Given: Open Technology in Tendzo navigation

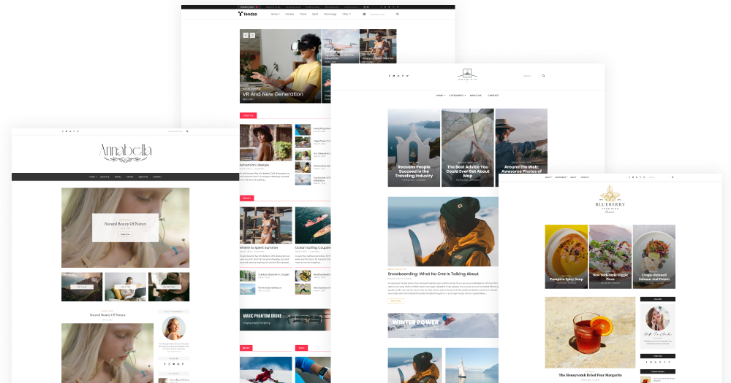Looking at the screenshot, I should coord(330,14).
